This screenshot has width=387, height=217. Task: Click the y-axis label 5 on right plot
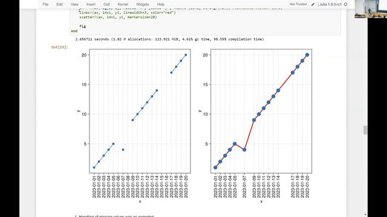pyautogui.click(x=207, y=144)
